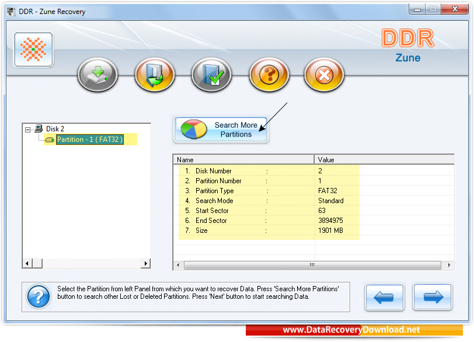Select the Partition Type row

click(313, 191)
